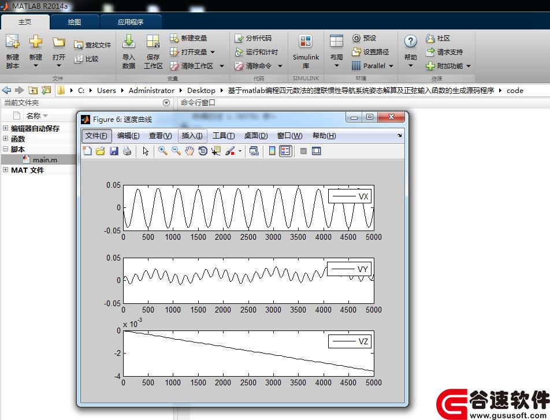Click the Help question mark icon
This screenshot has width=550, height=420.
(410, 42)
